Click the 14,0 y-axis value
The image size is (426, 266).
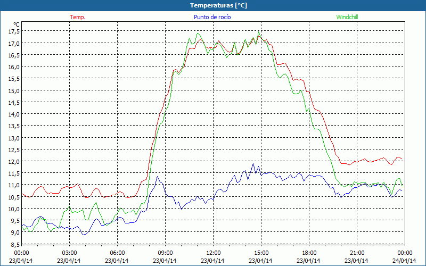point(14,114)
